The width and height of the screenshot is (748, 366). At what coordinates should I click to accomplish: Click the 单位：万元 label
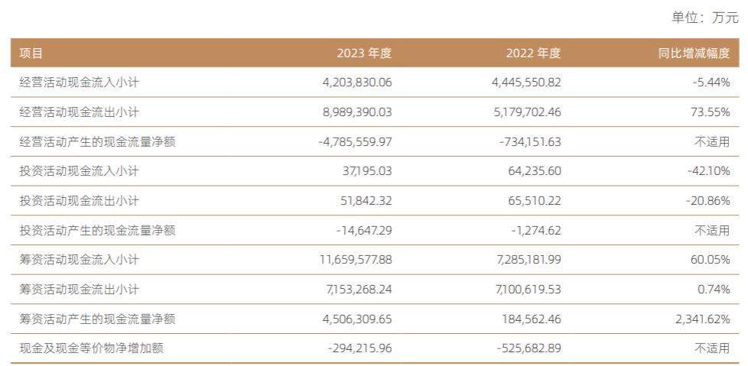pyautogui.click(x=705, y=18)
